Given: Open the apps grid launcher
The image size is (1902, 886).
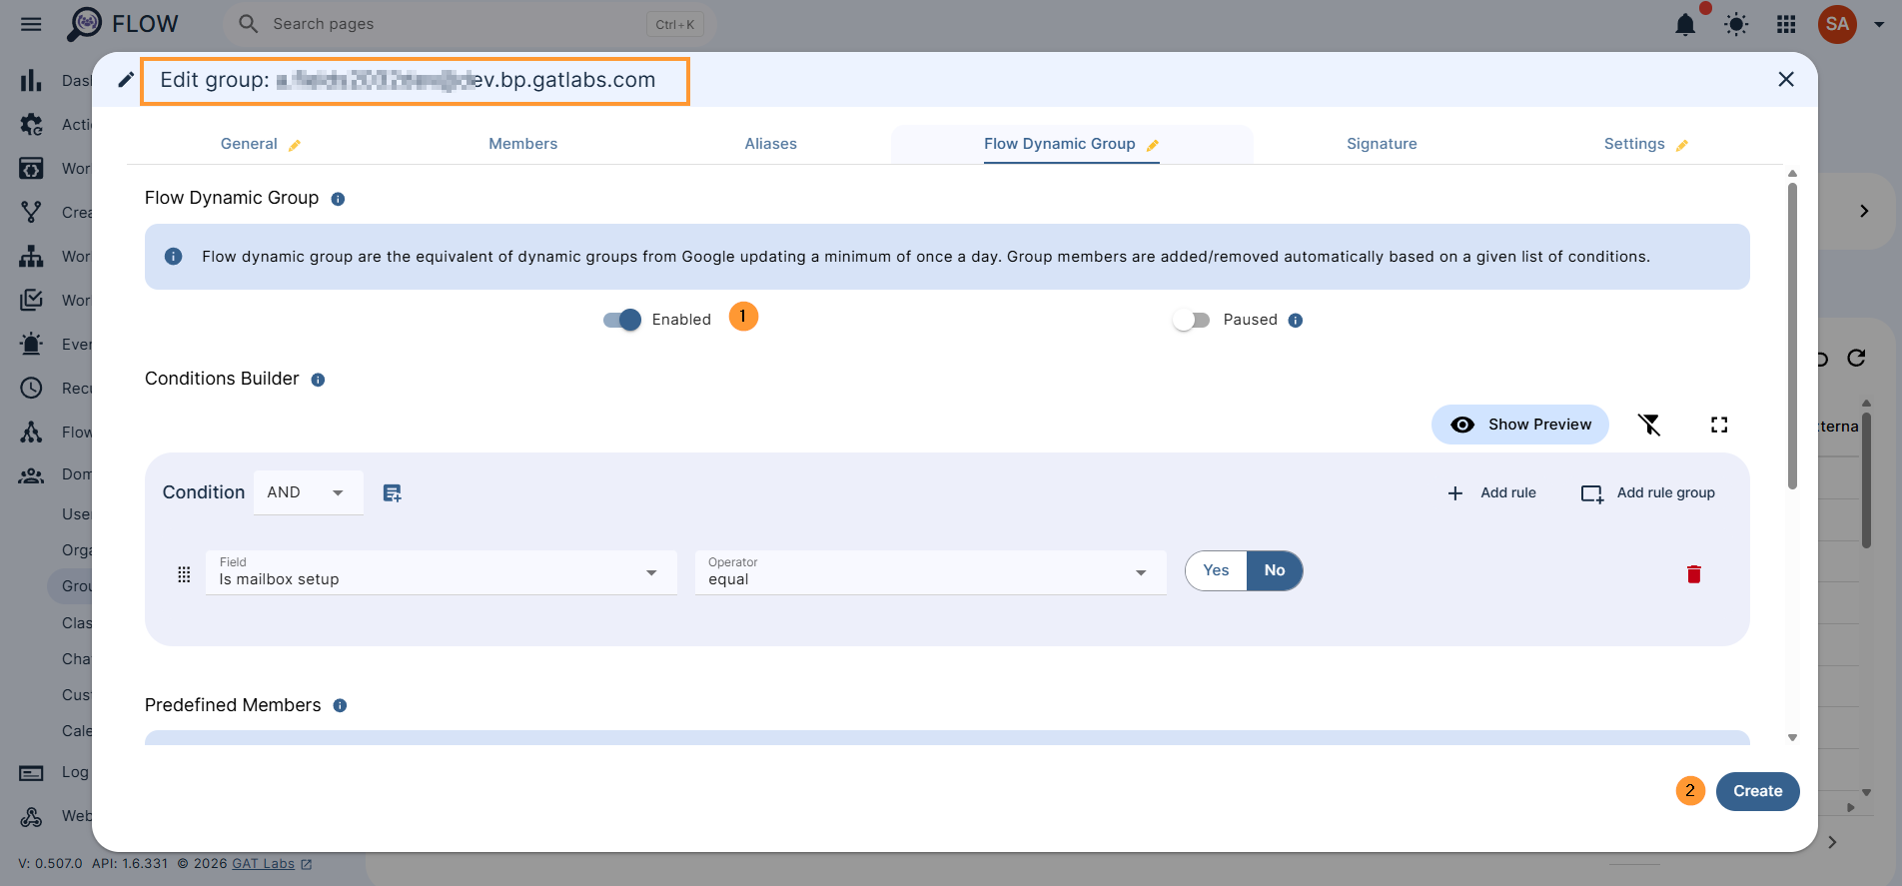Looking at the screenshot, I should coord(1786,24).
